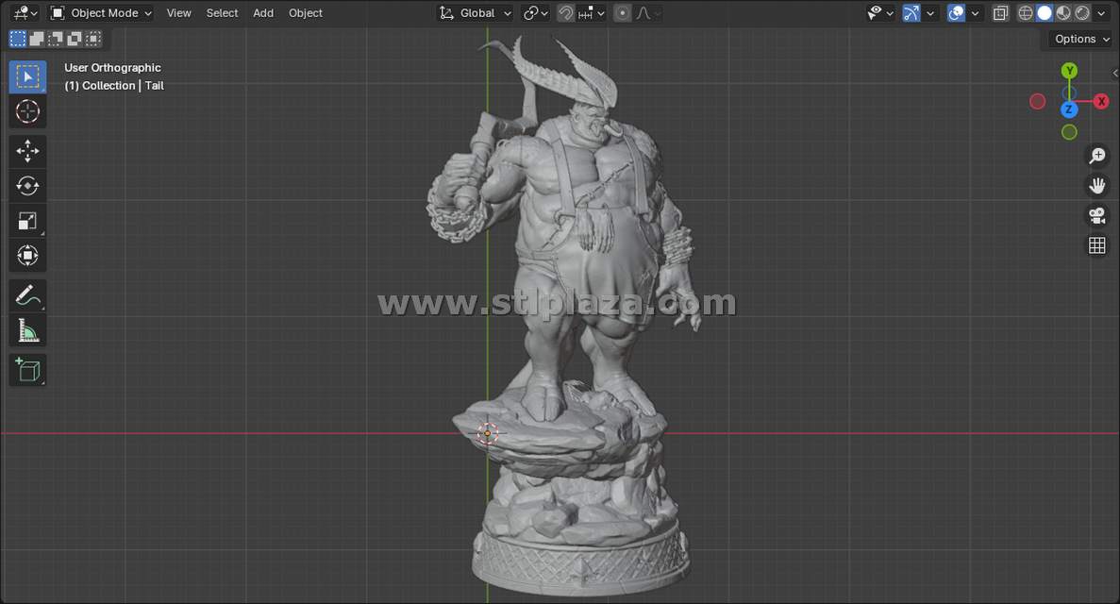
Task: Align view to the green Y axis
Action: (1069, 71)
